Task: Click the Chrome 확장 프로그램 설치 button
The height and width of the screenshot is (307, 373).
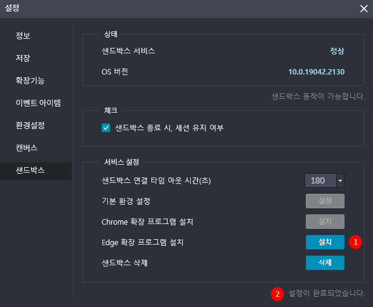Action: 325,222
